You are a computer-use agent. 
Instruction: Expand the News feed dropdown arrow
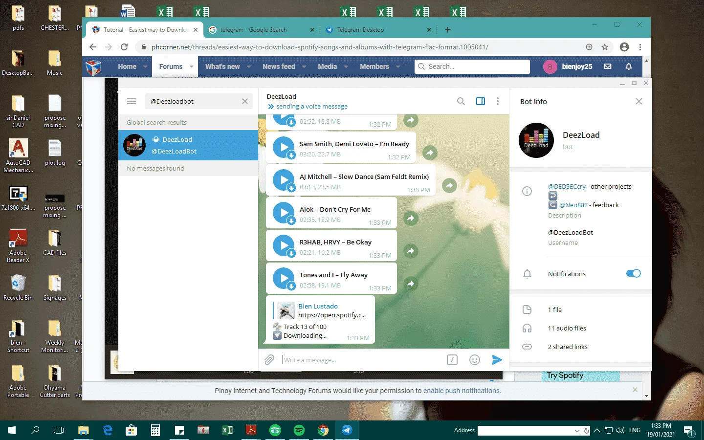(x=304, y=66)
